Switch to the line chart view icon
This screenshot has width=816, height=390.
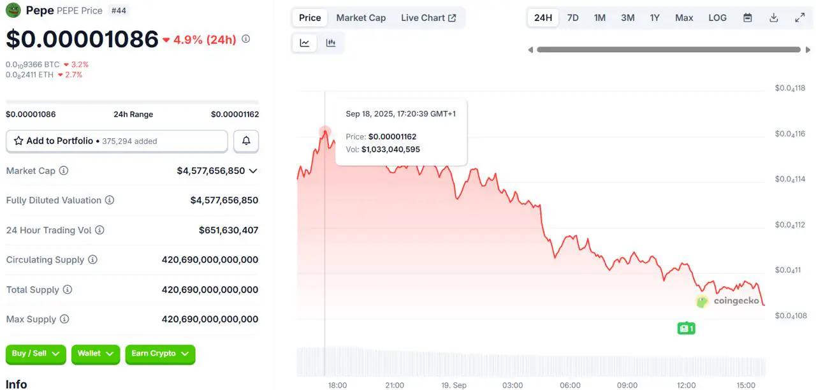tap(305, 43)
